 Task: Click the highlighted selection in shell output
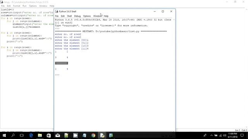(x=62, y=63)
